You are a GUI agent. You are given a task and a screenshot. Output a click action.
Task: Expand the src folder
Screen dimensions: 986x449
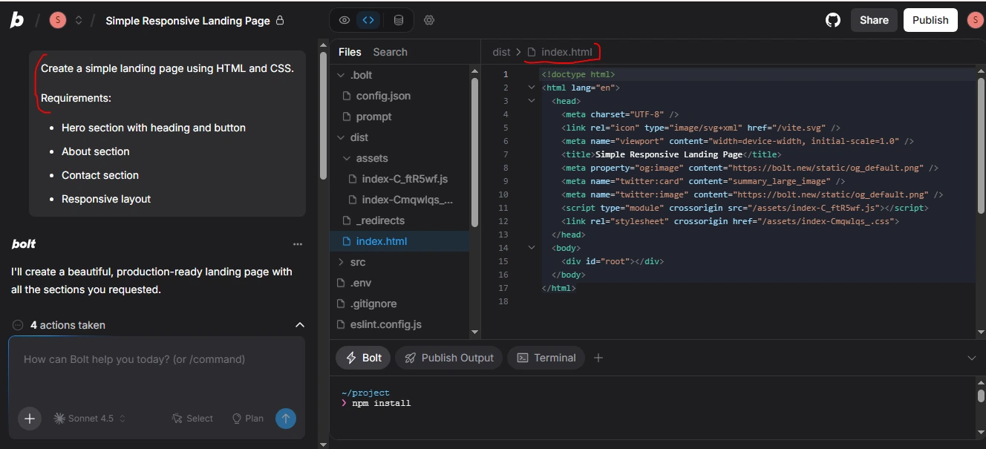pos(342,262)
